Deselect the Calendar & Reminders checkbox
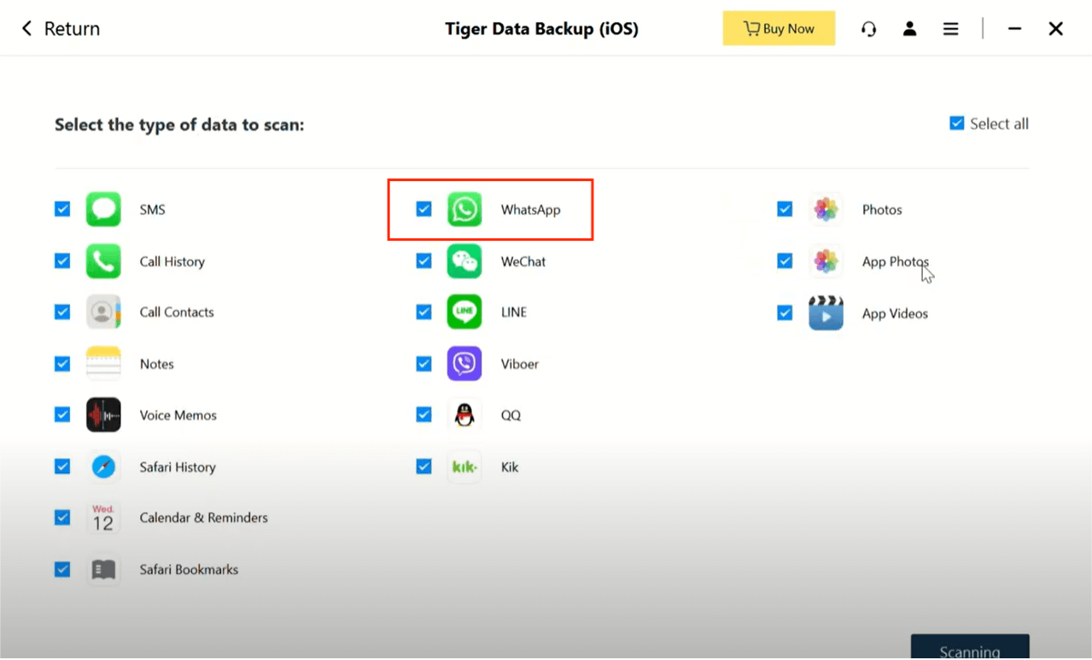 [x=62, y=517]
